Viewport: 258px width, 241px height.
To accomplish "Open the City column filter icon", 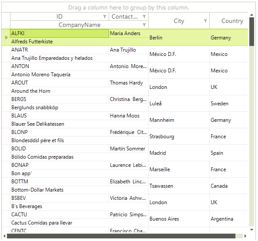I will point(205,21).
